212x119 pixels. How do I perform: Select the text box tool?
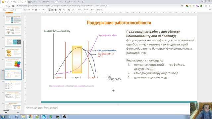[52, 10]
